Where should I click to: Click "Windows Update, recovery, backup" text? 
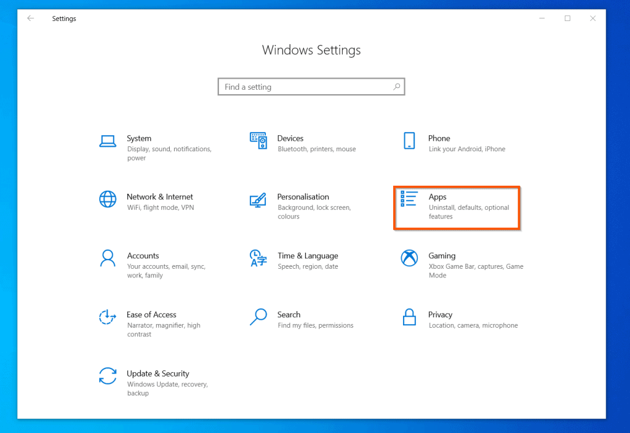pos(167,389)
